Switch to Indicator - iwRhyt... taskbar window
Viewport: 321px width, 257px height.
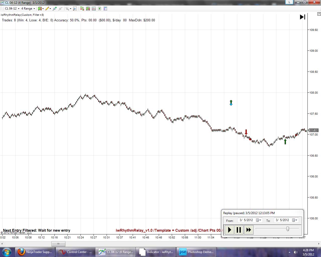click(156, 252)
